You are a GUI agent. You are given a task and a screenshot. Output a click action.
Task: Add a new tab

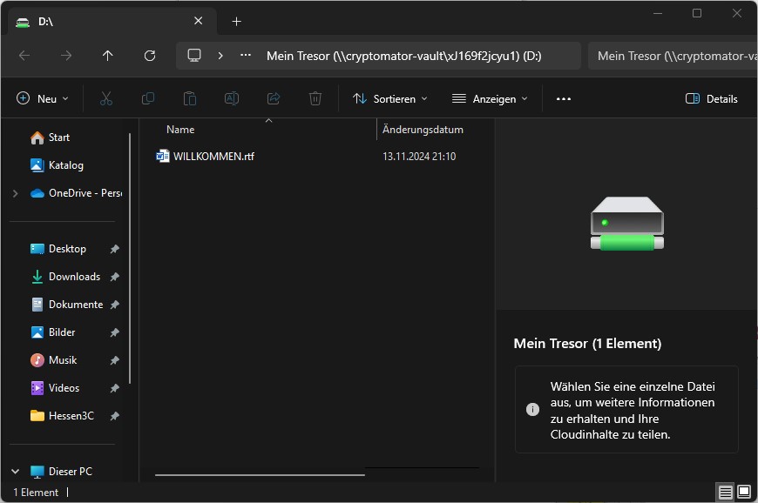pos(236,22)
